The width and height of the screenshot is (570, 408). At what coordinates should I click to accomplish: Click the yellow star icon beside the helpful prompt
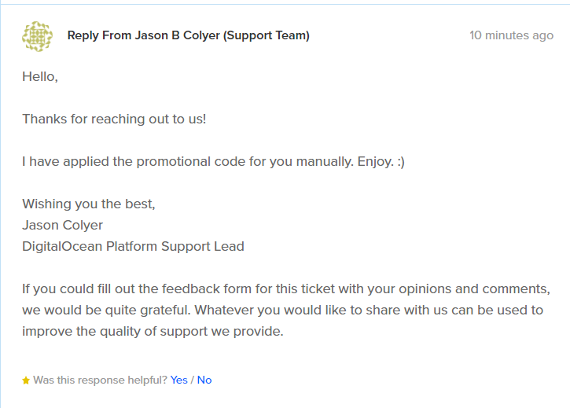(x=26, y=380)
